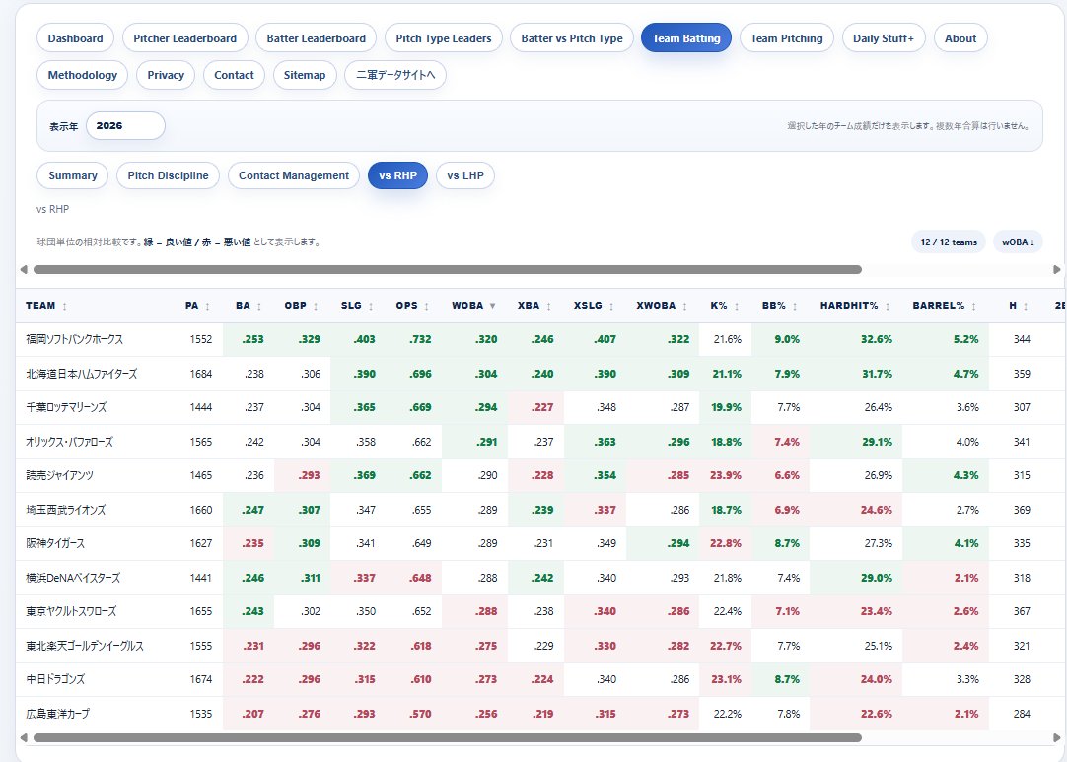This screenshot has height=762, width=1067.
Task: Click SoftBank's .732 OPS cell
Action: pos(414,339)
